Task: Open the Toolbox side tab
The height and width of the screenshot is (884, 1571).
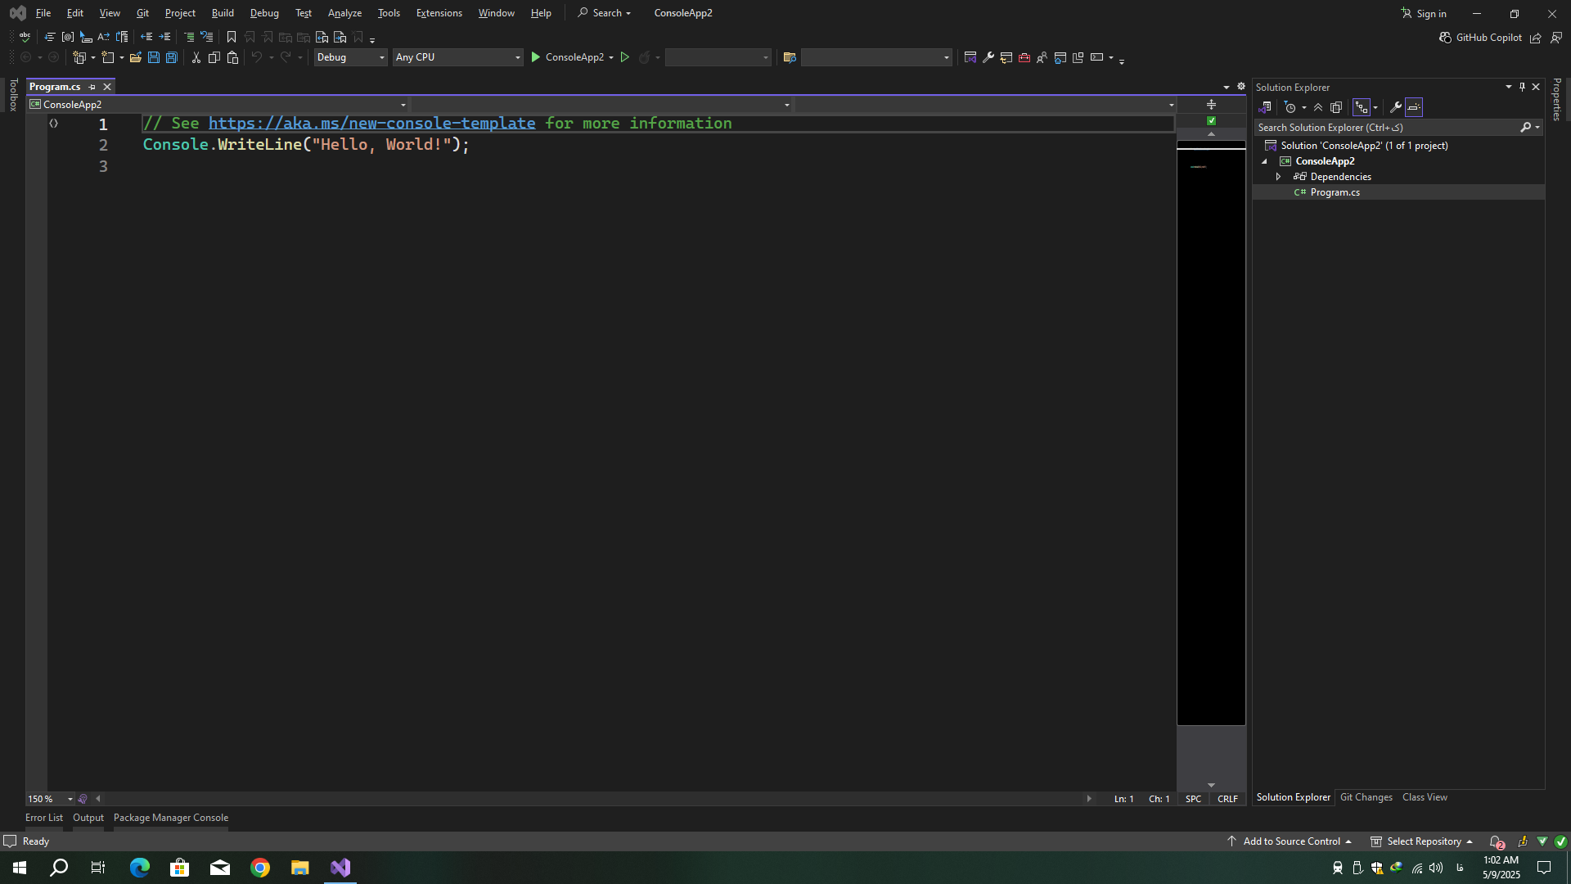Action: point(13,94)
